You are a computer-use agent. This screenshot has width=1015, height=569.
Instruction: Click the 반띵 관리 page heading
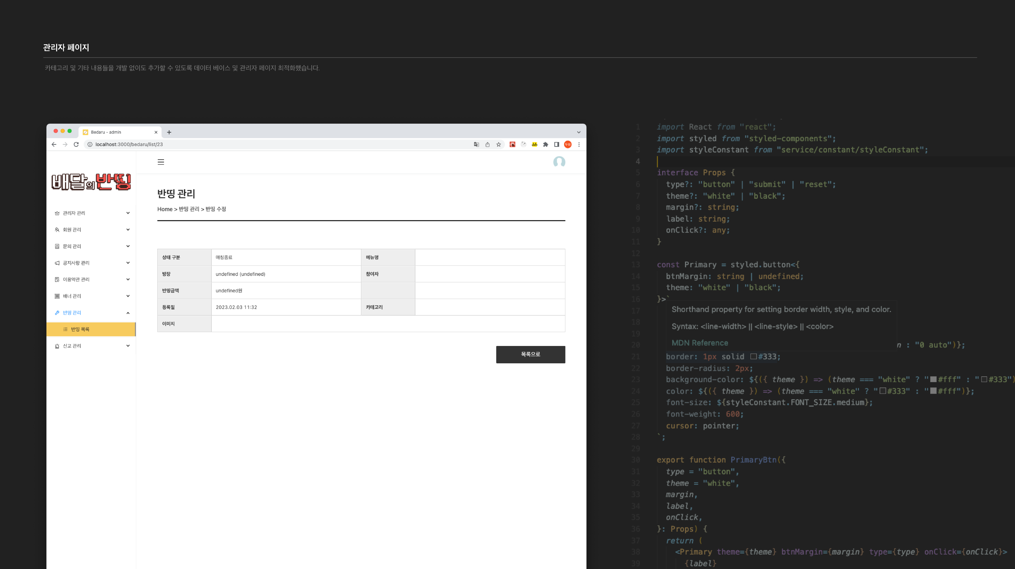click(176, 194)
